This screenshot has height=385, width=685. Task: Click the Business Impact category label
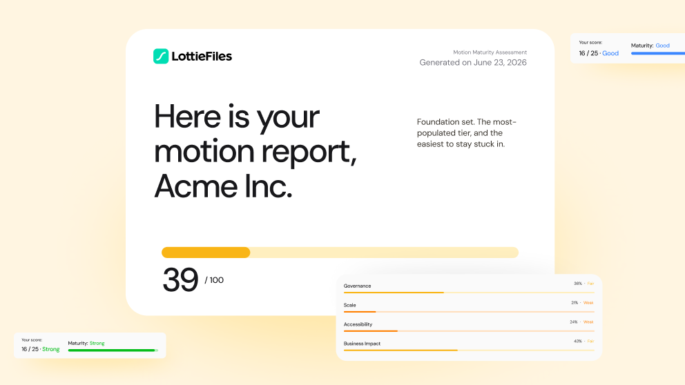[362, 344]
